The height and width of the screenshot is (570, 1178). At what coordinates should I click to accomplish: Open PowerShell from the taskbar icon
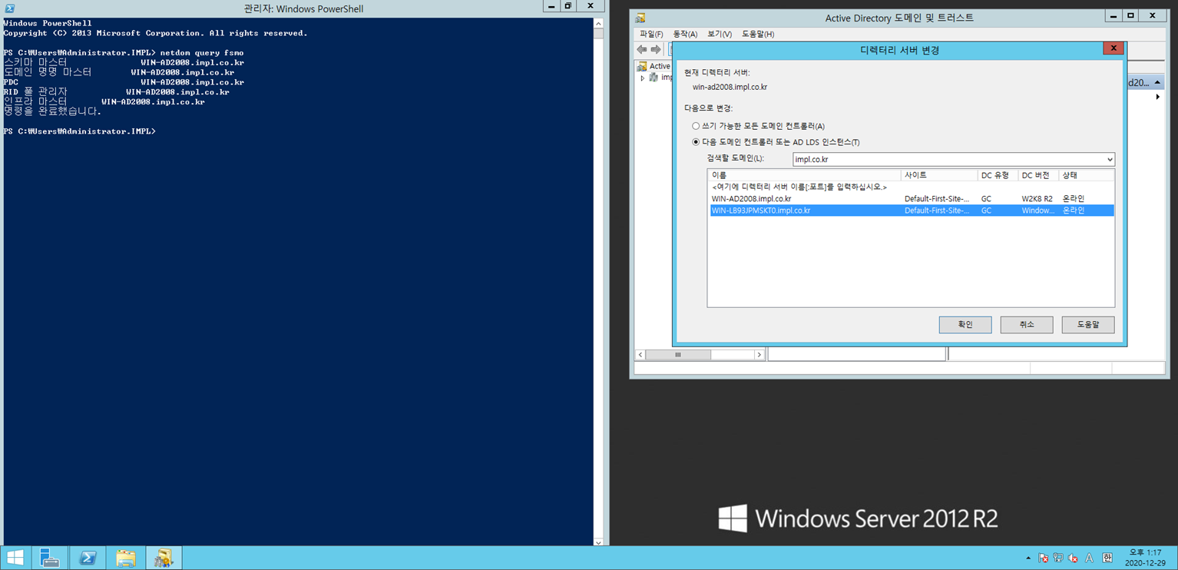88,558
